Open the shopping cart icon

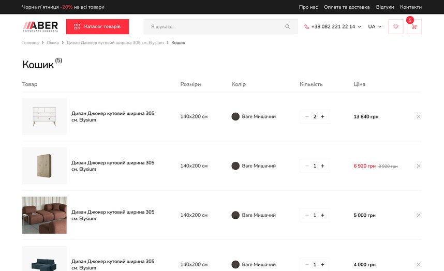tap(415, 26)
